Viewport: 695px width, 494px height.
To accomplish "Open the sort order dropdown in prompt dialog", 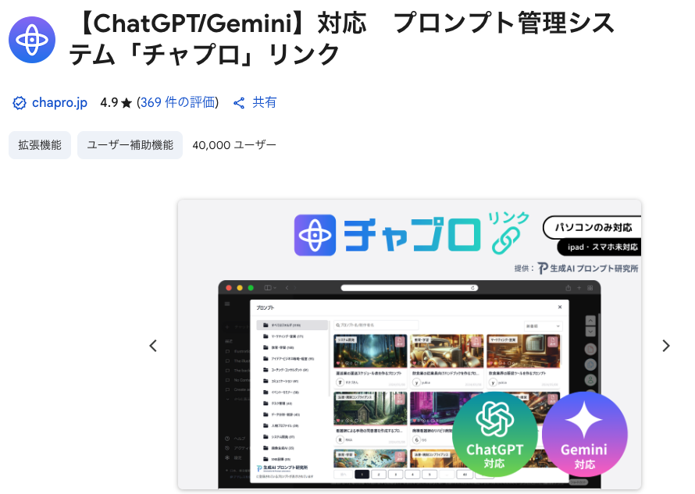I will (x=543, y=325).
